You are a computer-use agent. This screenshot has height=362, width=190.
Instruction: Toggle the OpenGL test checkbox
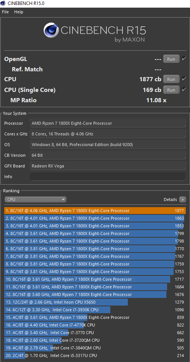184,59
